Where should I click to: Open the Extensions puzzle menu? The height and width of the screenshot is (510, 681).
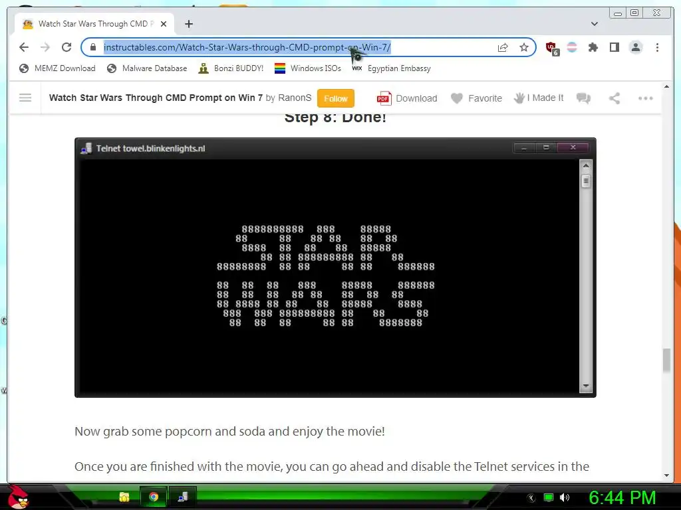(x=593, y=47)
